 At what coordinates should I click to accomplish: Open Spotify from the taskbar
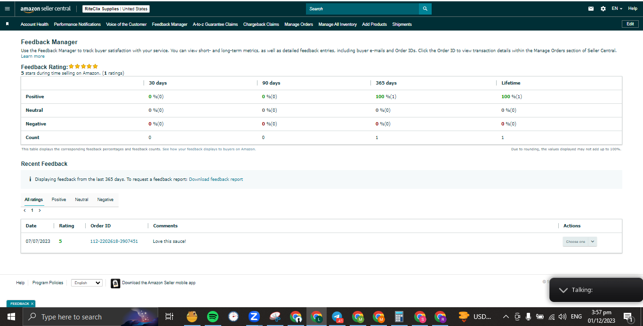213,317
